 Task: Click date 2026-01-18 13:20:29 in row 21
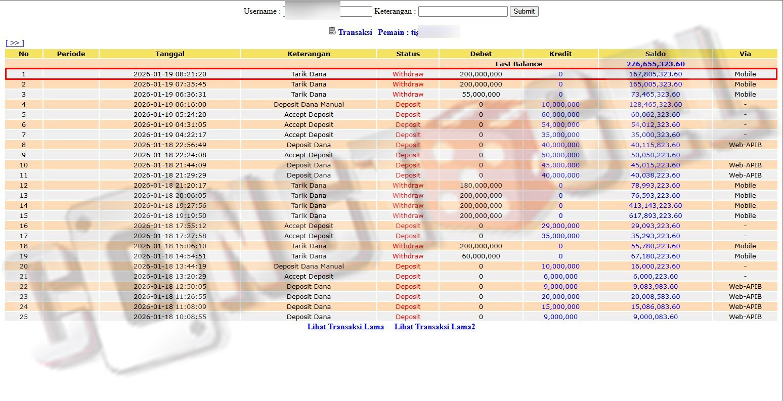pos(170,276)
